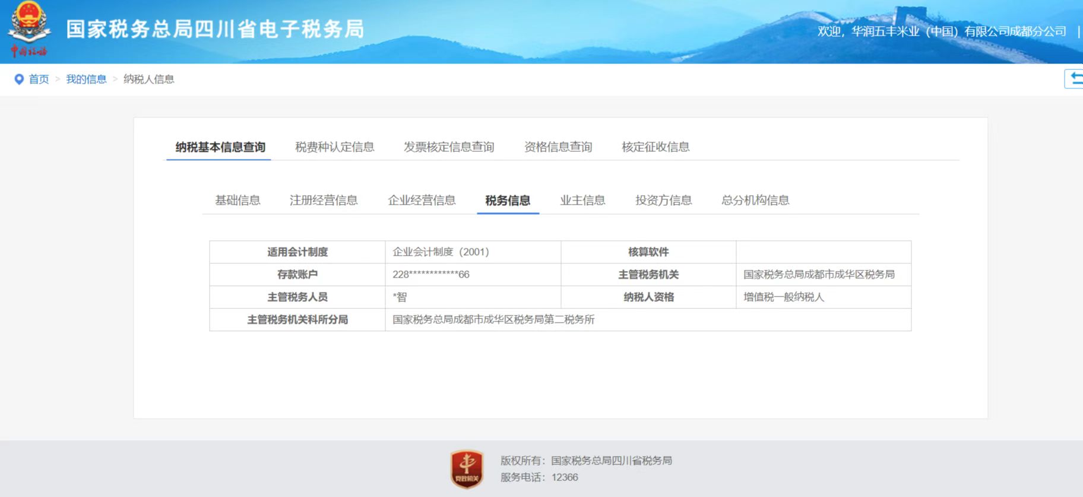Screen dimensions: 1083x497
Task: Switch to 投资方信息 sub-tab
Action: click(663, 200)
